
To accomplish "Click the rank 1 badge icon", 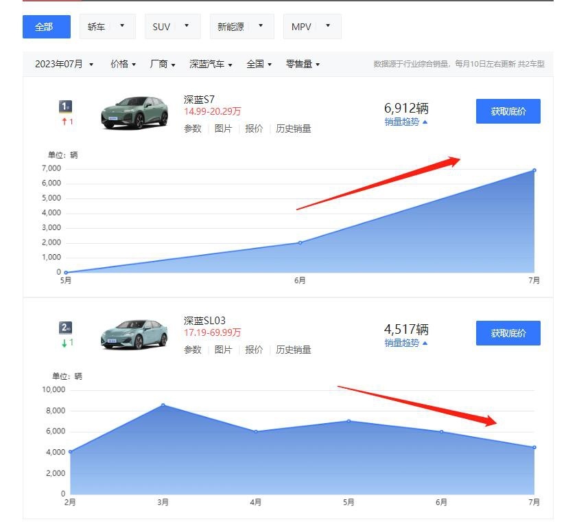I will (65, 106).
